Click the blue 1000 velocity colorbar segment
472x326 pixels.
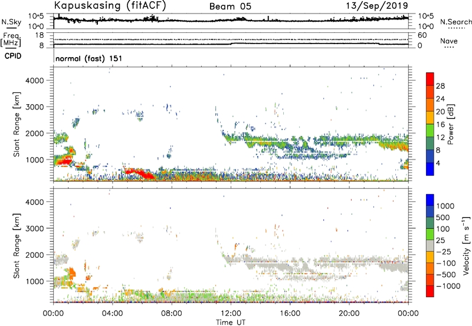click(430, 200)
